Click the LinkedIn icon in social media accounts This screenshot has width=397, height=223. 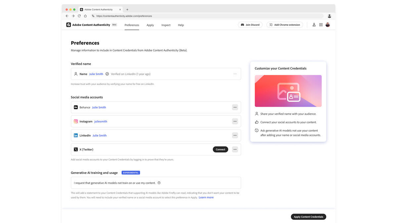coord(76,135)
